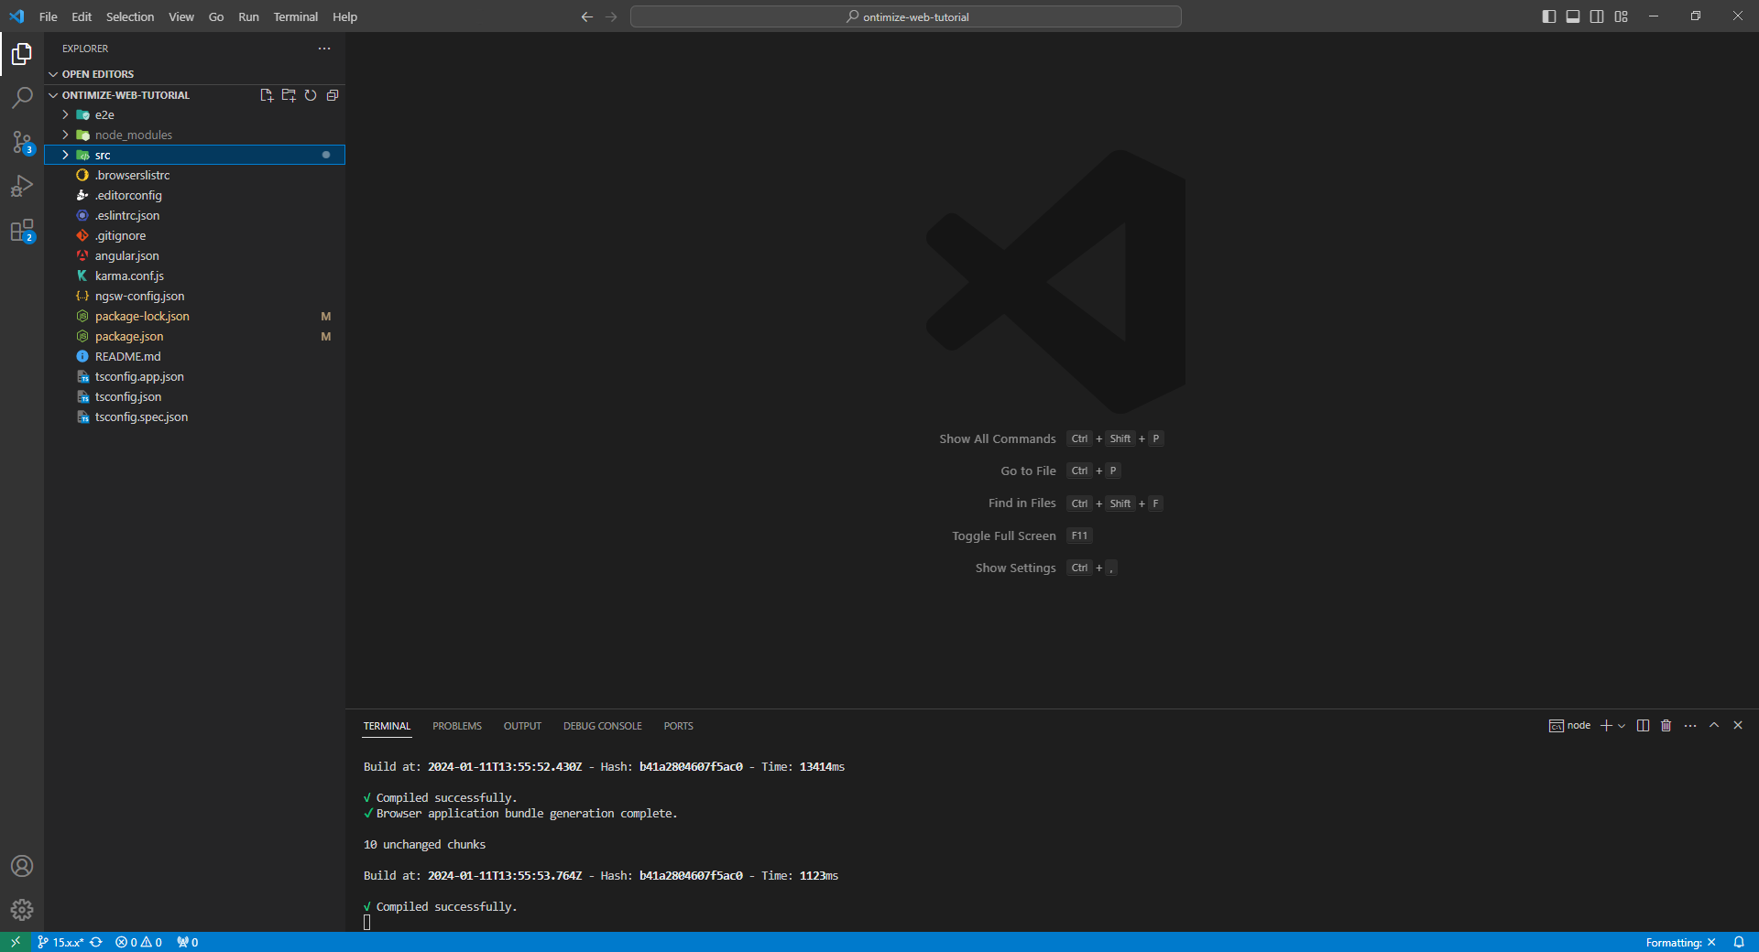Open Customize Layout options
1759x952 pixels.
1621,16
